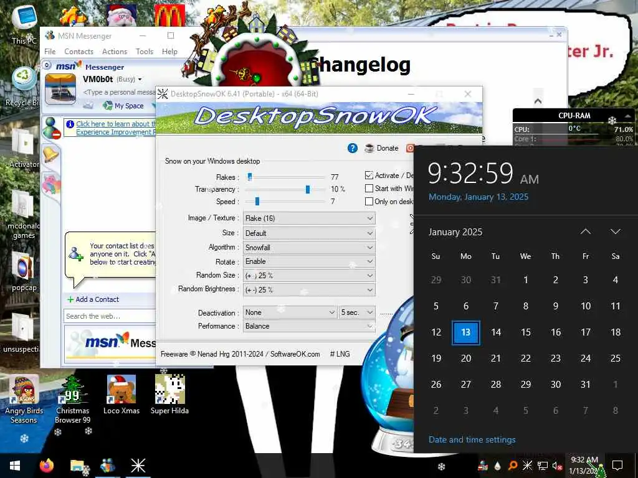Open the Algorithm dropdown showing Snowfall

click(x=309, y=248)
